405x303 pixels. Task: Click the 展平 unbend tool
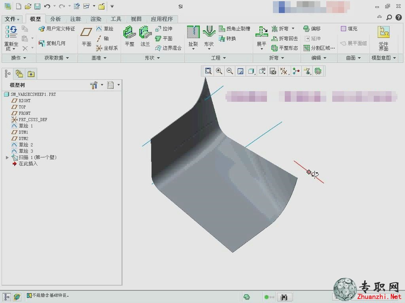261,38
